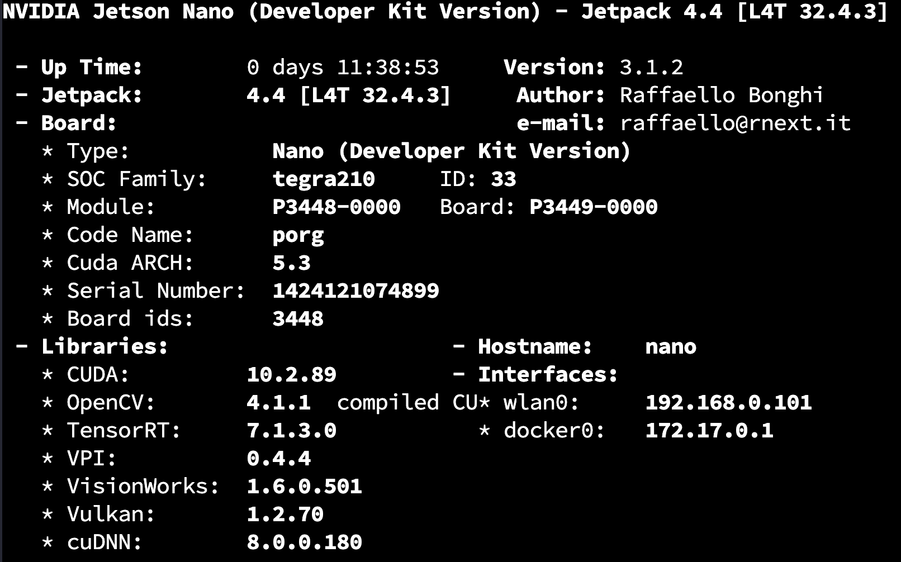The image size is (901, 562).
Task: Click the jtop version number 3.1.2
Action: pos(651,67)
